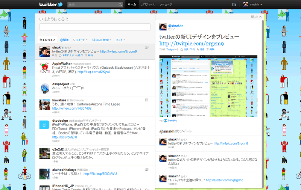Image resolution: width=301 pixels, height=190 pixels.
Task: Click the @sinakhr avatar in the detail pane header
Action: click(163, 27)
